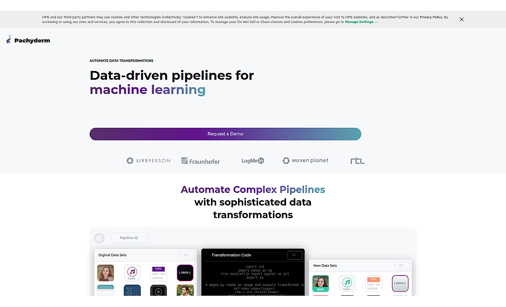Viewport: 506px width, 307px height.
Task: Click the LivePerson logo
Action: [148, 161]
